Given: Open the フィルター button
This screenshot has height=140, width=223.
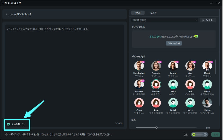Looking at the screenshot, I should click(x=208, y=20).
